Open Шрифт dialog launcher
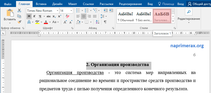The image size is (211, 93). point(72,28)
